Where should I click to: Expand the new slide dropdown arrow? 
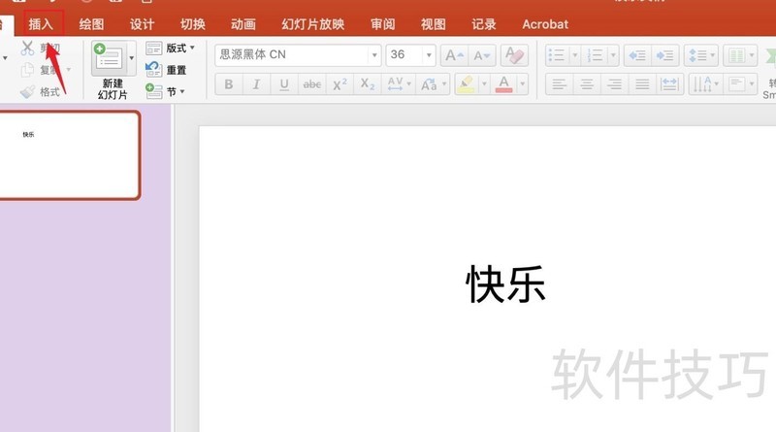pyautogui.click(x=132, y=58)
